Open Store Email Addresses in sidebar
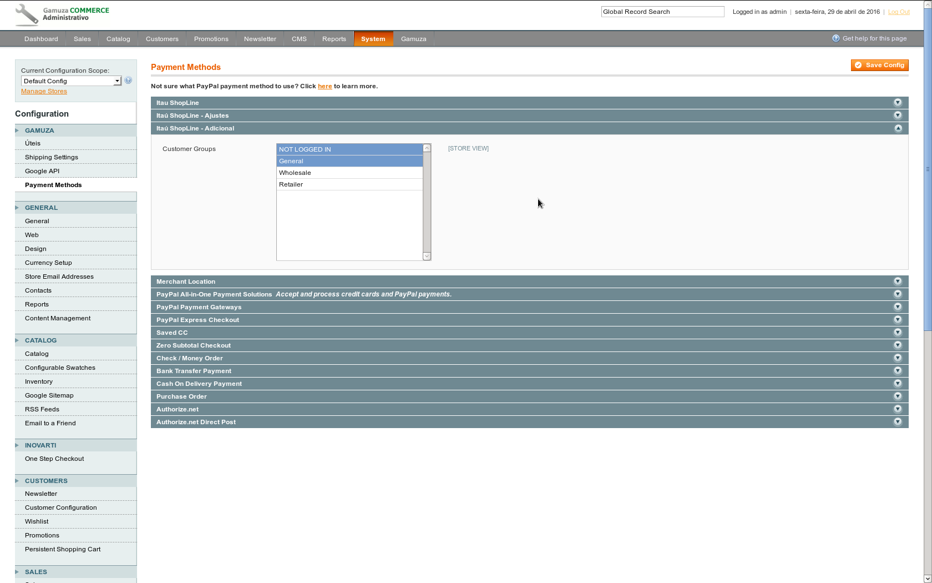 (x=59, y=277)
